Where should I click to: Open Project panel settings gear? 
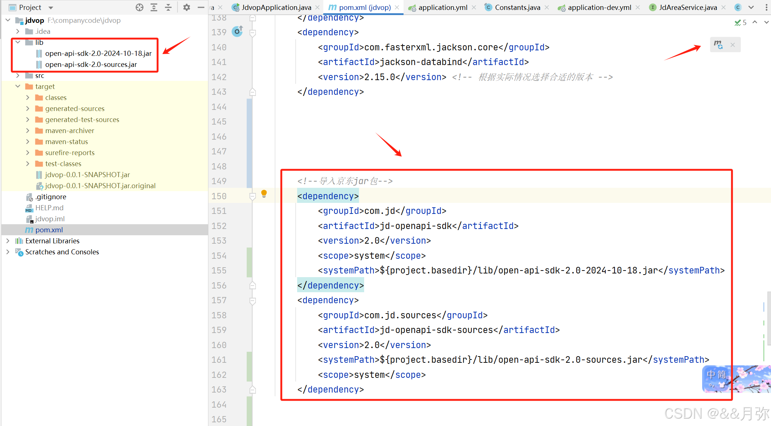tap(187, 7)
